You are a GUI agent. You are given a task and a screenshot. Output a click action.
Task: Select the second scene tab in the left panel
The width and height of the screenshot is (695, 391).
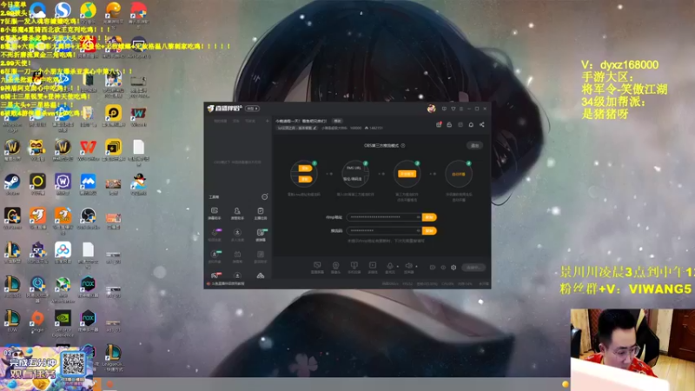click(x=236, y=121)
